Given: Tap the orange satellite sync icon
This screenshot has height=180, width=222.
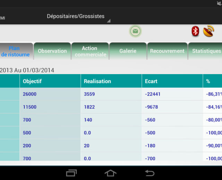Looking at the screenshot, I should pos(208,31).
